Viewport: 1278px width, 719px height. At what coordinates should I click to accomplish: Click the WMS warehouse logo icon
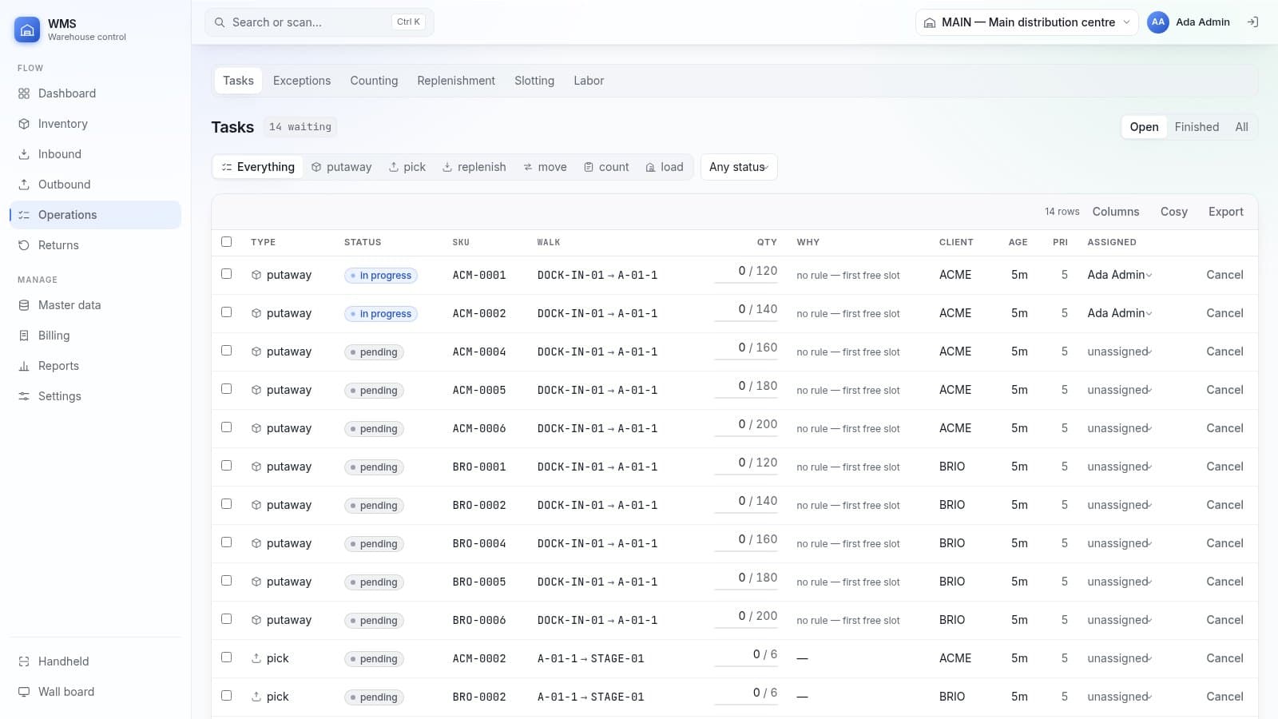[27, 30]
